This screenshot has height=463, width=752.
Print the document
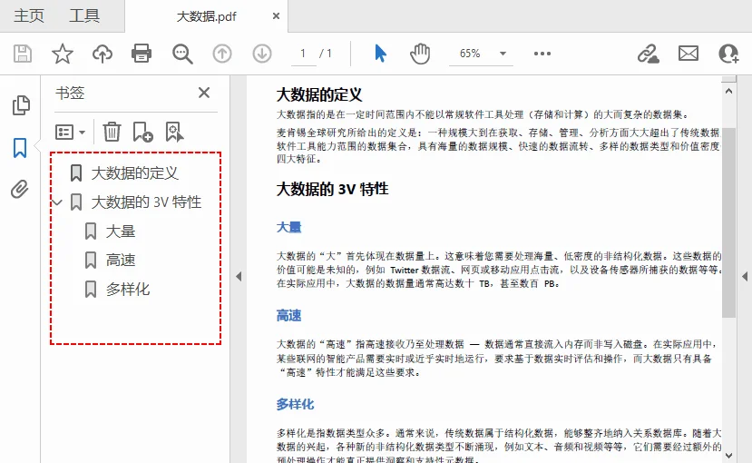tap(142, 54)
